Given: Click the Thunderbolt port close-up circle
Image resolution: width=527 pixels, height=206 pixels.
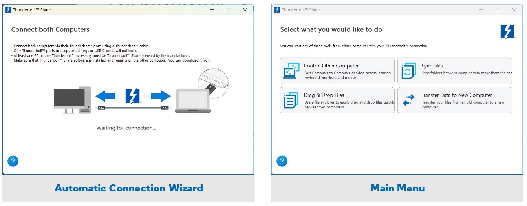Looking at the screenshot, I should [213, 83].
